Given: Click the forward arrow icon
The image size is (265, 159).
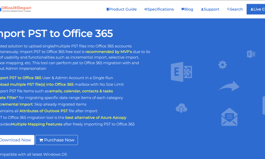Looking at the screenshot, I should 229,86.
